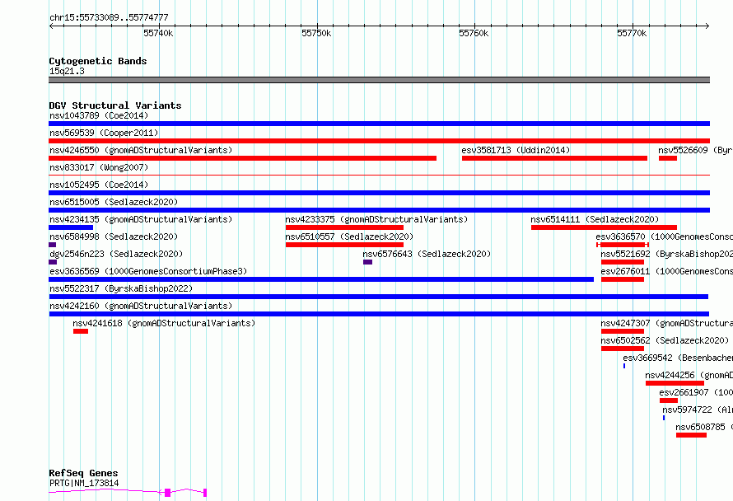The image size is (733, 501).
Task: Open the dgv2546n223 (Sedlazeck2020) label
Action: 116,254
